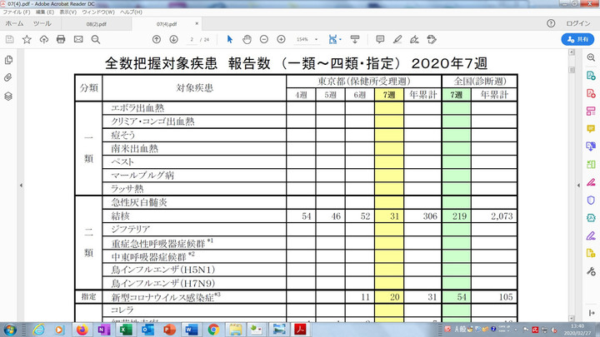Open Excel from the Windows taskbar
Image resolution: width=600 pixels, height=337 pixels.
click(x=125, y=330)
